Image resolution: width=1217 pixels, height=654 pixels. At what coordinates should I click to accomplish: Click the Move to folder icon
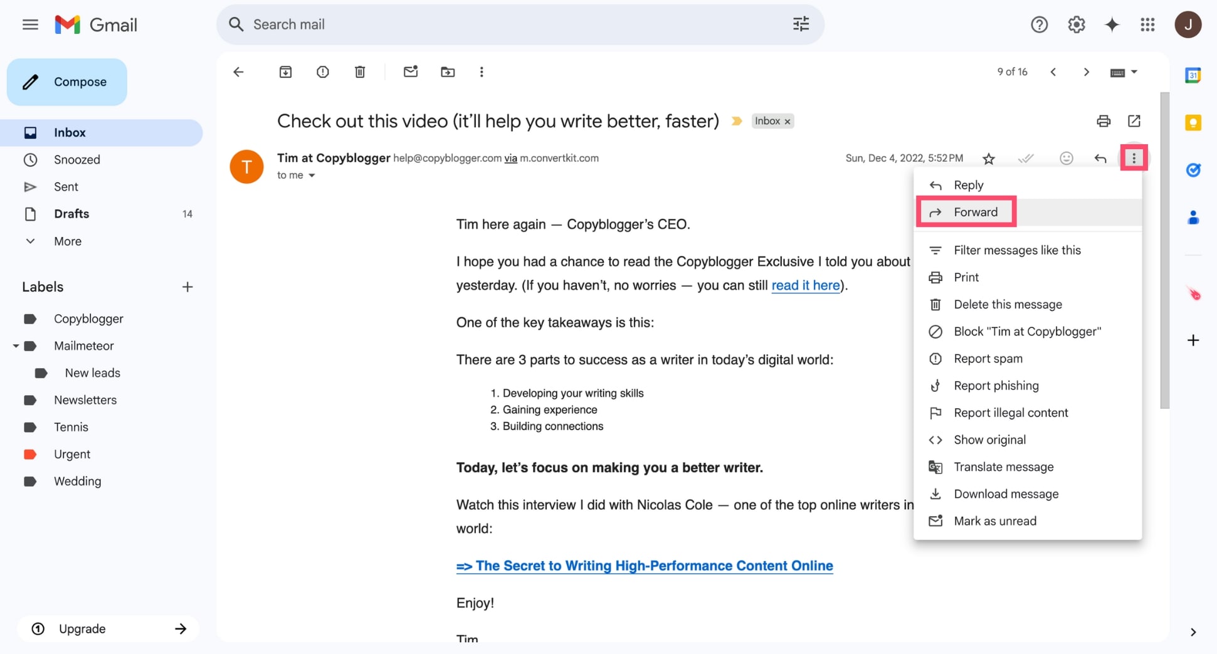[448, 72]
